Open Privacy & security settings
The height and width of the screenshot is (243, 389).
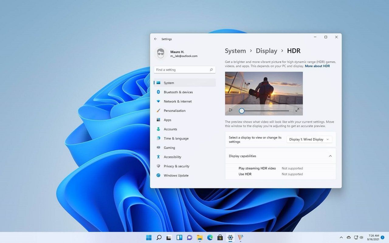click(176, 166)
